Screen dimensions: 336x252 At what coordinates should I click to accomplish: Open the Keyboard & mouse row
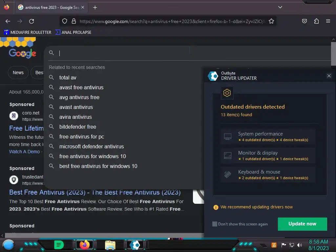pos(268,175)
